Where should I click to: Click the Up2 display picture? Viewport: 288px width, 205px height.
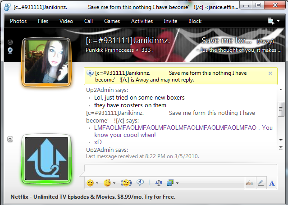[x=46, y=159]
